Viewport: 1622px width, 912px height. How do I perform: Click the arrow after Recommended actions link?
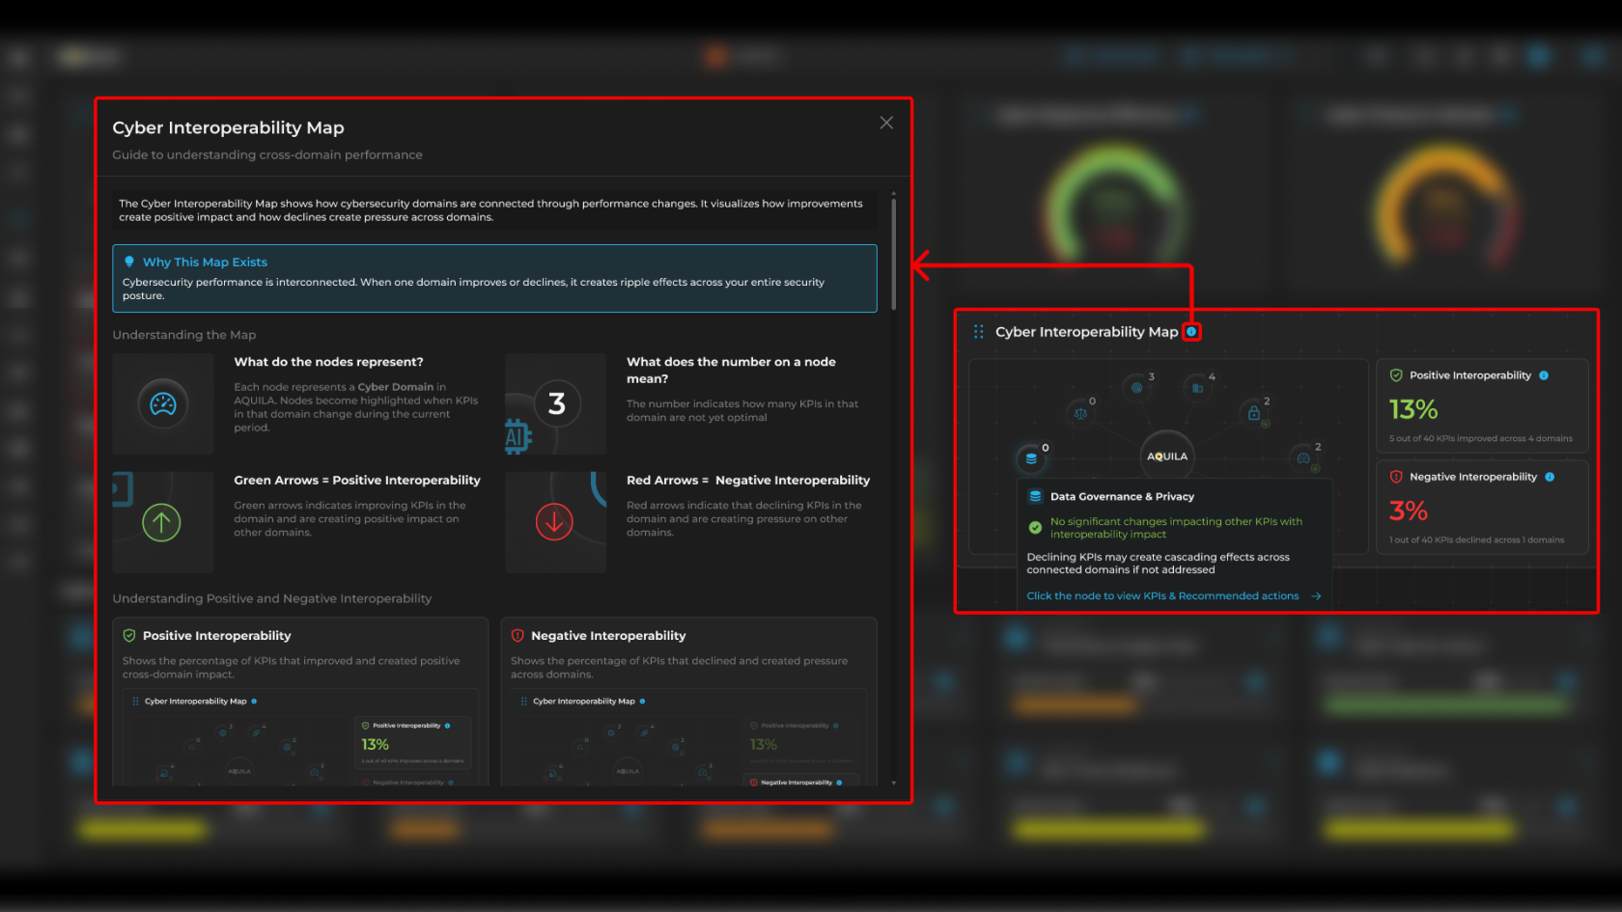(x=1316, y=596)
